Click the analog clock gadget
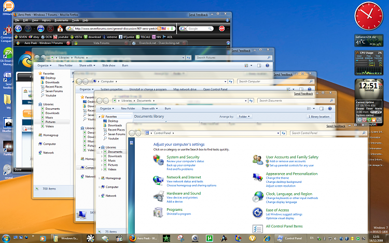Screen dimensions: 389x243 [x=368, y=16]
